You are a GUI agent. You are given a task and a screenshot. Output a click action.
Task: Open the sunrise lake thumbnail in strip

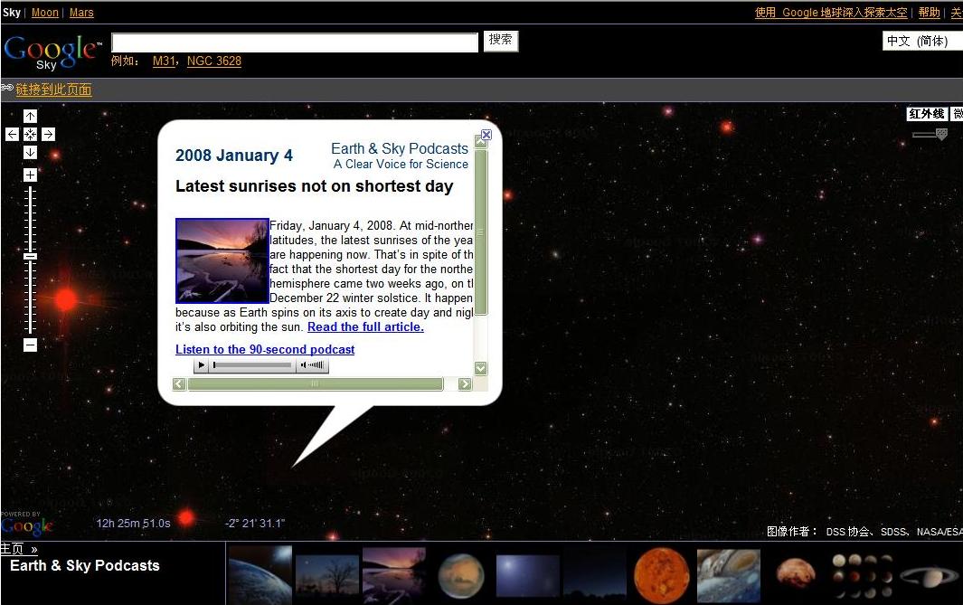tap(393, 575)
